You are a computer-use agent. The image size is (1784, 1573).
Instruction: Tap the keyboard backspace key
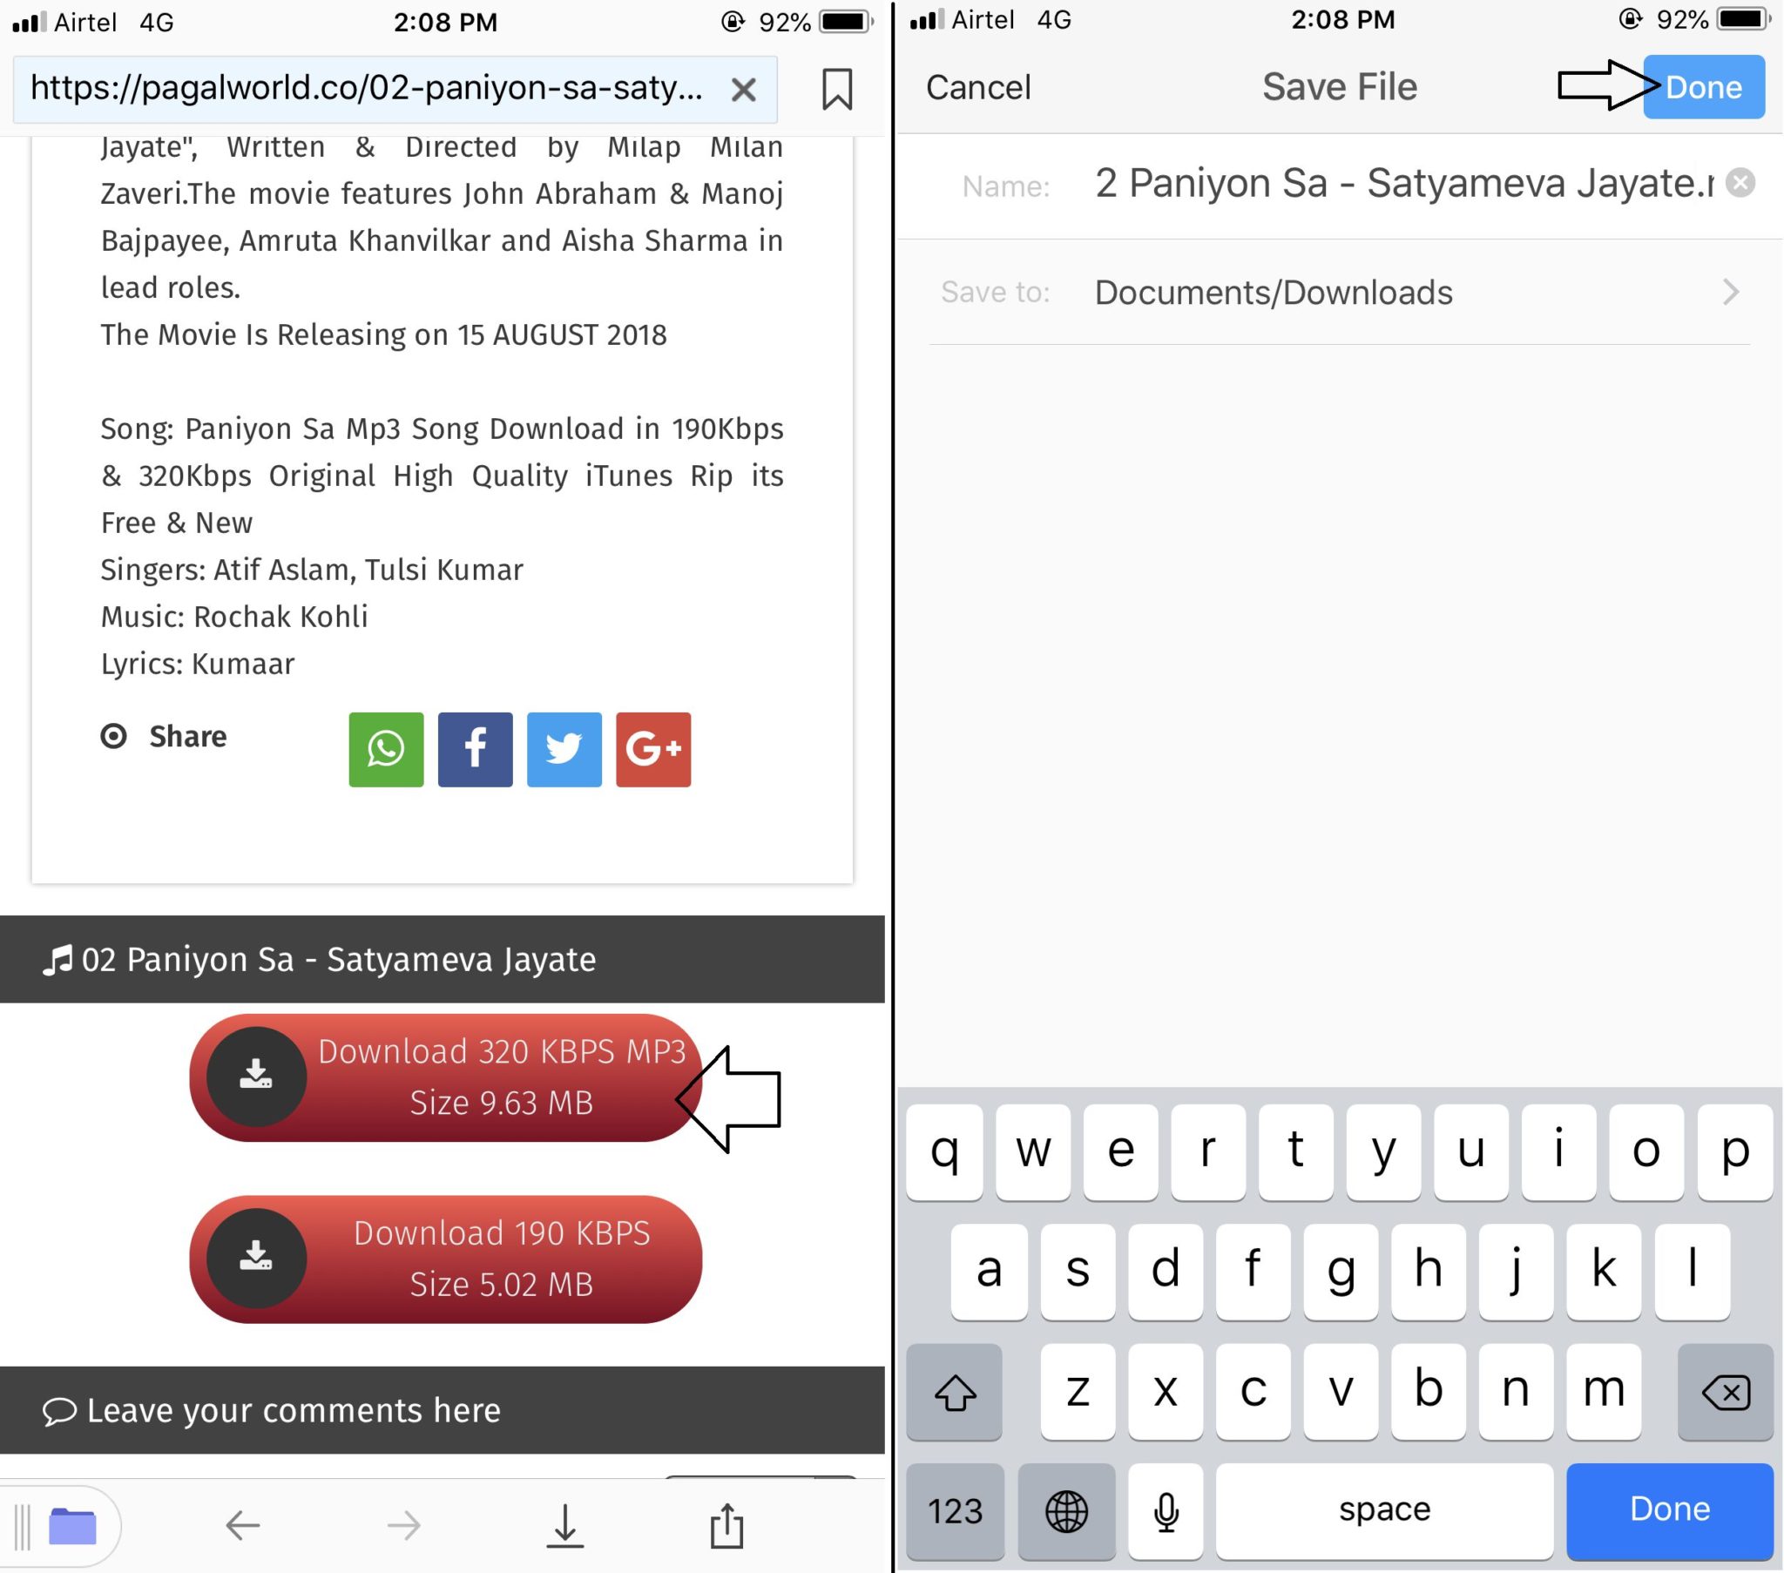pos(1726,1392)
